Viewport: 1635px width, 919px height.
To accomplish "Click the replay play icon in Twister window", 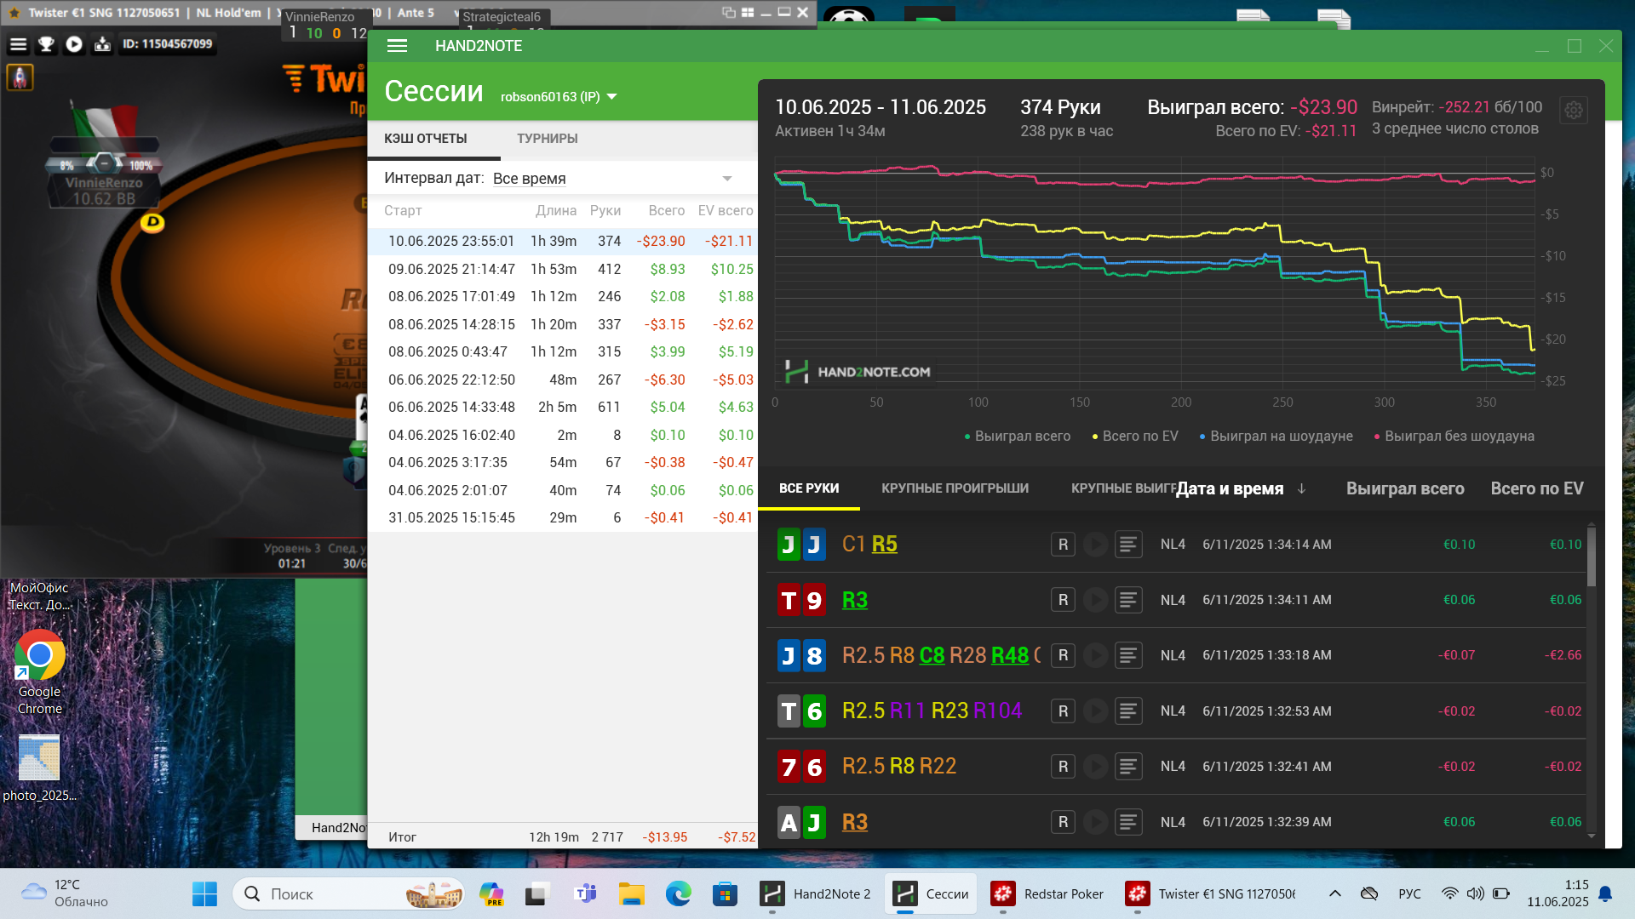I will 74,44.
